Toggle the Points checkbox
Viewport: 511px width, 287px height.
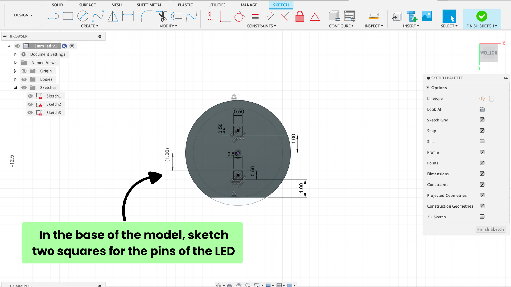click(482, 163)
